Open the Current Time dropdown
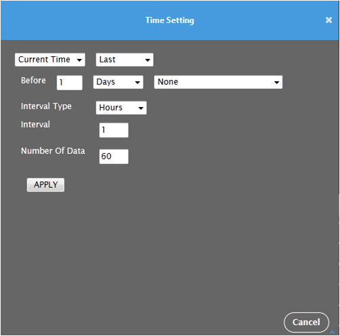 pos(50,60)
